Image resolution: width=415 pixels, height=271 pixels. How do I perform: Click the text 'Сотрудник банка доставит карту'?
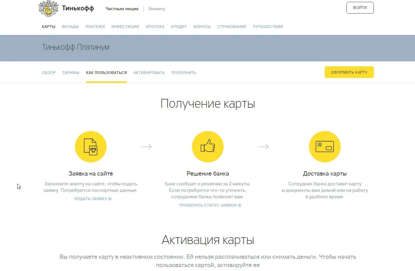(x=325, y=184)
